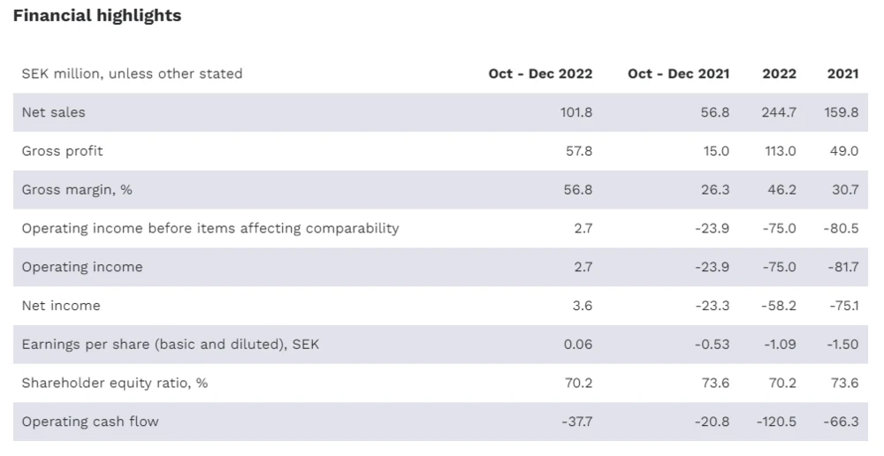Select the Oct - Dec 2021 column header
Image resolution: width=884 pixels, height=456 pixels.
(678, 73)
